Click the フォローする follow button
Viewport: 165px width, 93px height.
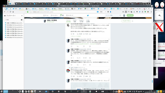coord(126,21)
